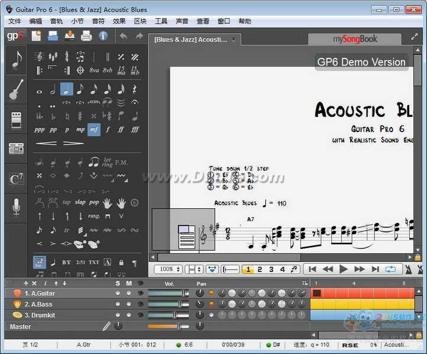Open the instrument guitar panel
Image resolution: width=427 pixels, height=354 pixels.
coord(16,90)
